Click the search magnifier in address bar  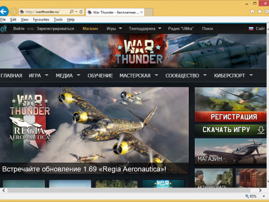click(72, 12)
